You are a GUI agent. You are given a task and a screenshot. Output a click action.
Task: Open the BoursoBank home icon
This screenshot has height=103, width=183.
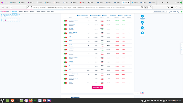(x=10, y=12)
